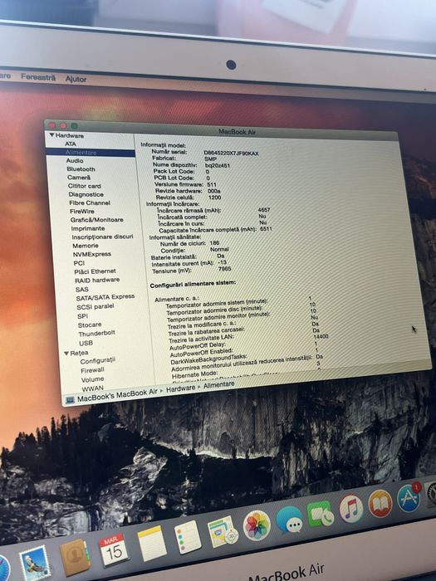Open Messages from the Dock

point(289,519)
